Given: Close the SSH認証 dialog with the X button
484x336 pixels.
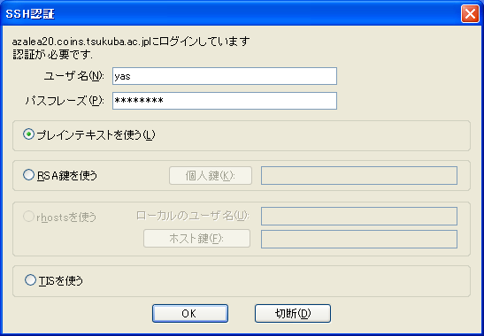Looking at the screenshot, I should tap(470, 14).
